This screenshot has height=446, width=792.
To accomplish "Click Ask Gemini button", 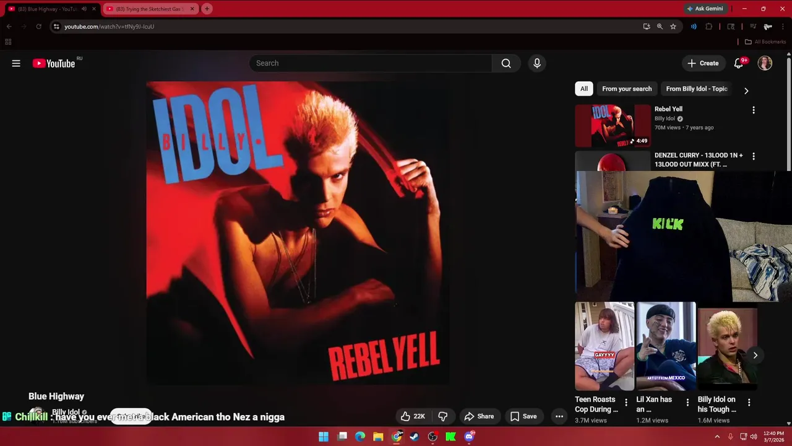I will 704,9.
